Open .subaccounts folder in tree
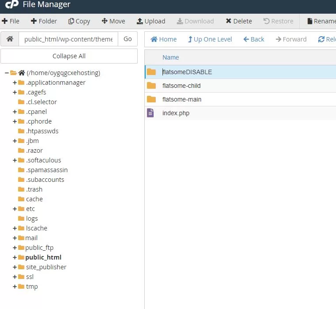The width and height of the screenshot is (336, 309). point(45,180)
